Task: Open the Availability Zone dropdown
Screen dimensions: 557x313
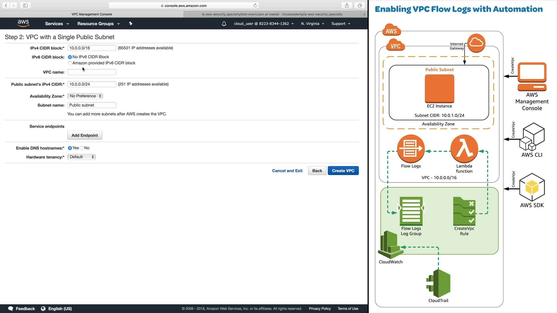Action: coord(85,96)
